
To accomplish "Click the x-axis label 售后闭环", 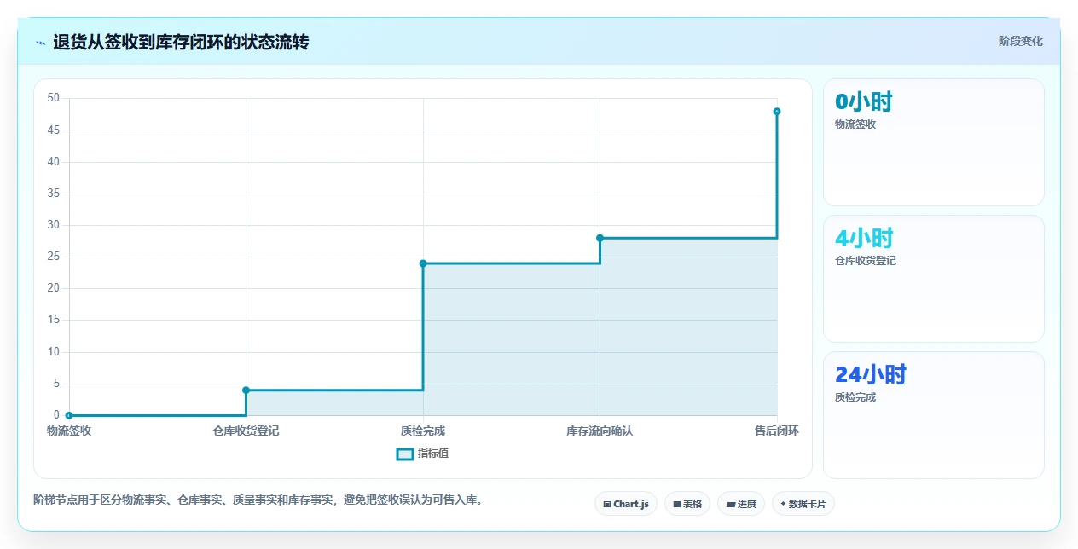I will click(777, 431).
